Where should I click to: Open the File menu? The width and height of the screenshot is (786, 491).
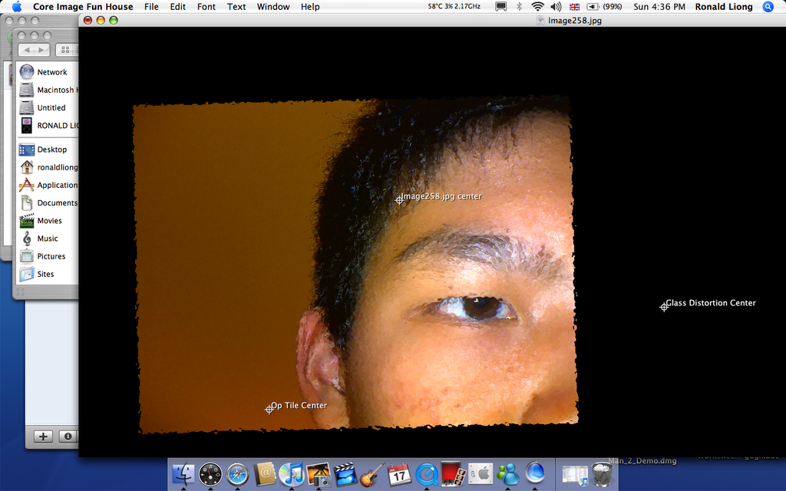151,6
